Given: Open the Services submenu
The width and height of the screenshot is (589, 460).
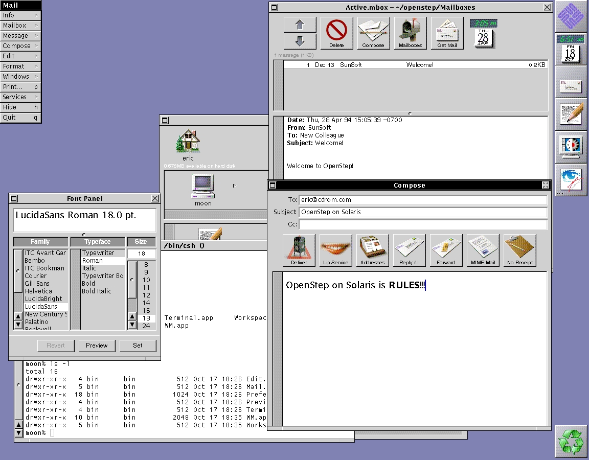Looking at the screenshot, I should [20, 97].
